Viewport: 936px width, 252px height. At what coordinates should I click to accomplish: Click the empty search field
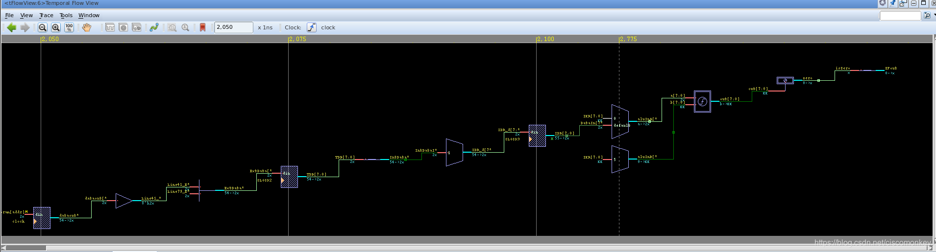pos(900,16)
